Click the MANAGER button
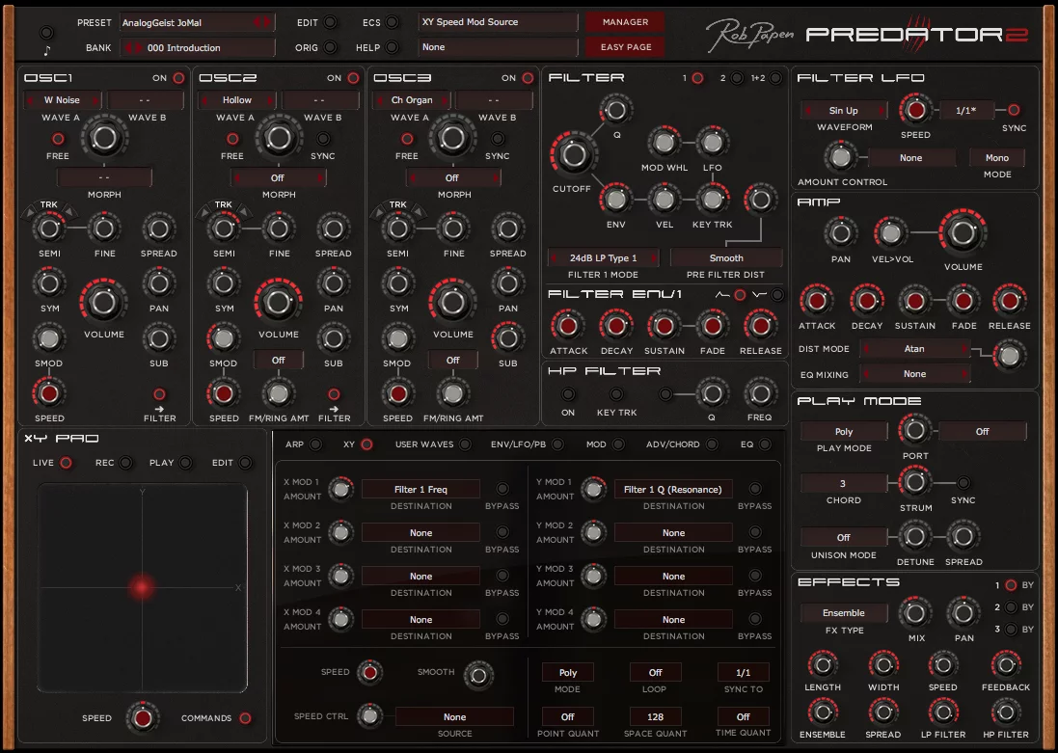Screen dimensions: 1058x753 pos(625,22)
